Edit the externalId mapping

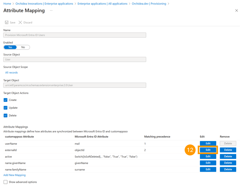pyautogui.click(x=208, y=150)
